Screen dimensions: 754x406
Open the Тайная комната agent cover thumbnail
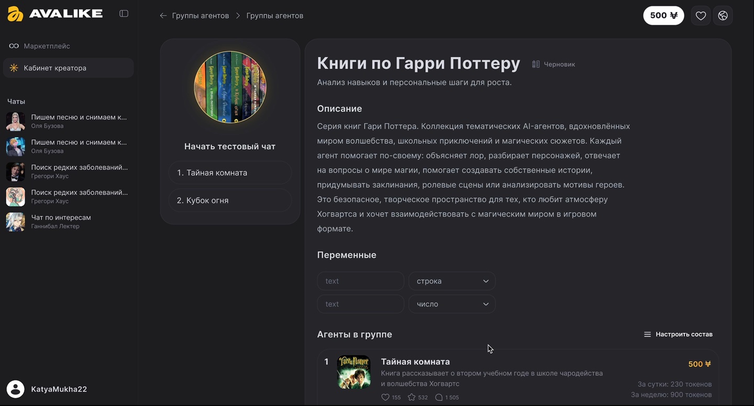354,372
